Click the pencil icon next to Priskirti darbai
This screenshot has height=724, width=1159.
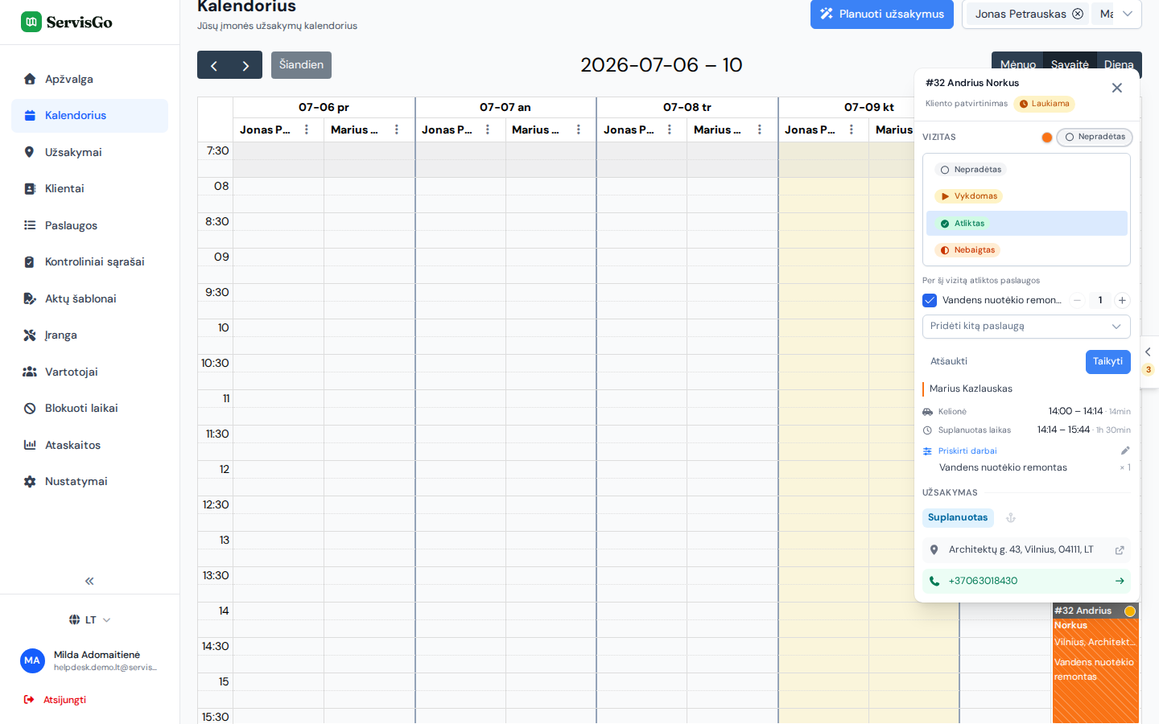click(1125, 450)
